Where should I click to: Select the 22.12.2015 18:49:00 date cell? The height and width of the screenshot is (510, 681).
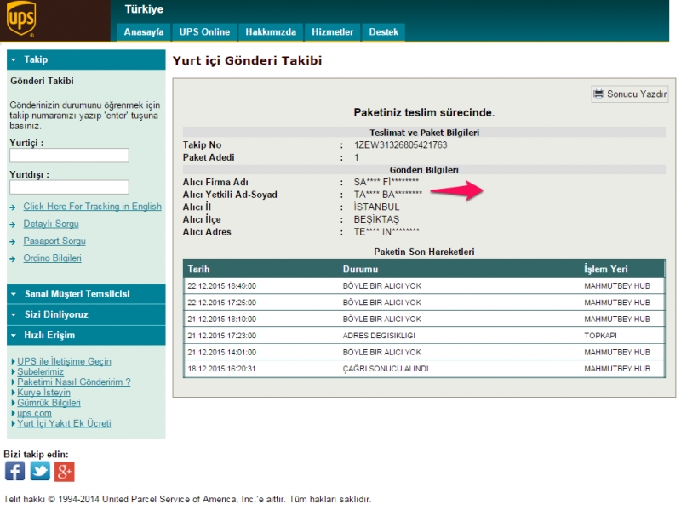pyautogui.click(x=221, y=286)
